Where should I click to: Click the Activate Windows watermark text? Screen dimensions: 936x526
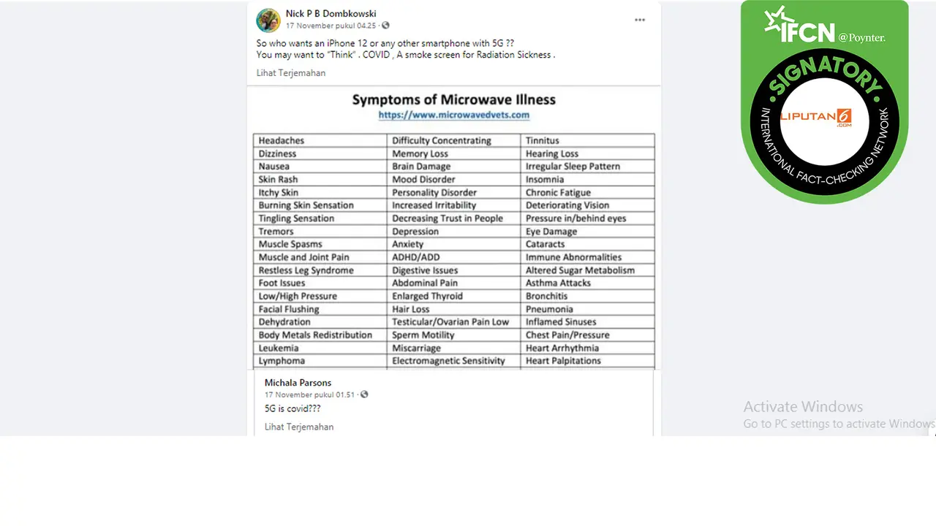pos(803,407)
